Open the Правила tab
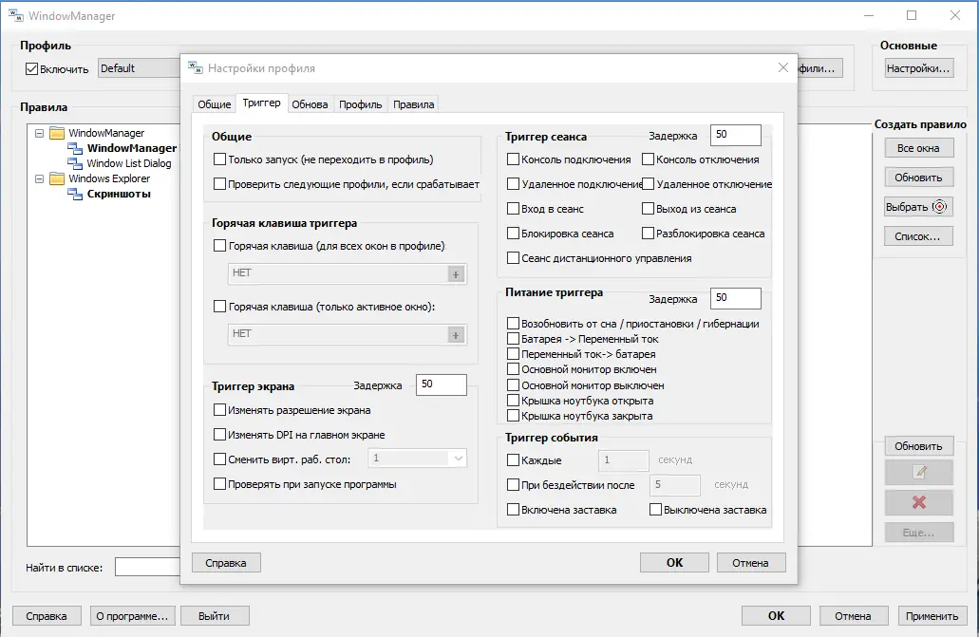Viewport: 979px width, 637px height. tap(413, 104)
